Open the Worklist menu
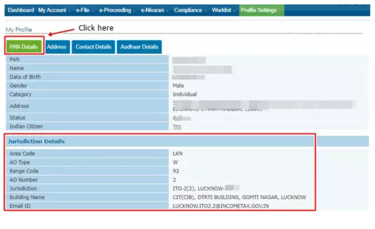Viewport: 375px width, 229px height. click(223, 10)
